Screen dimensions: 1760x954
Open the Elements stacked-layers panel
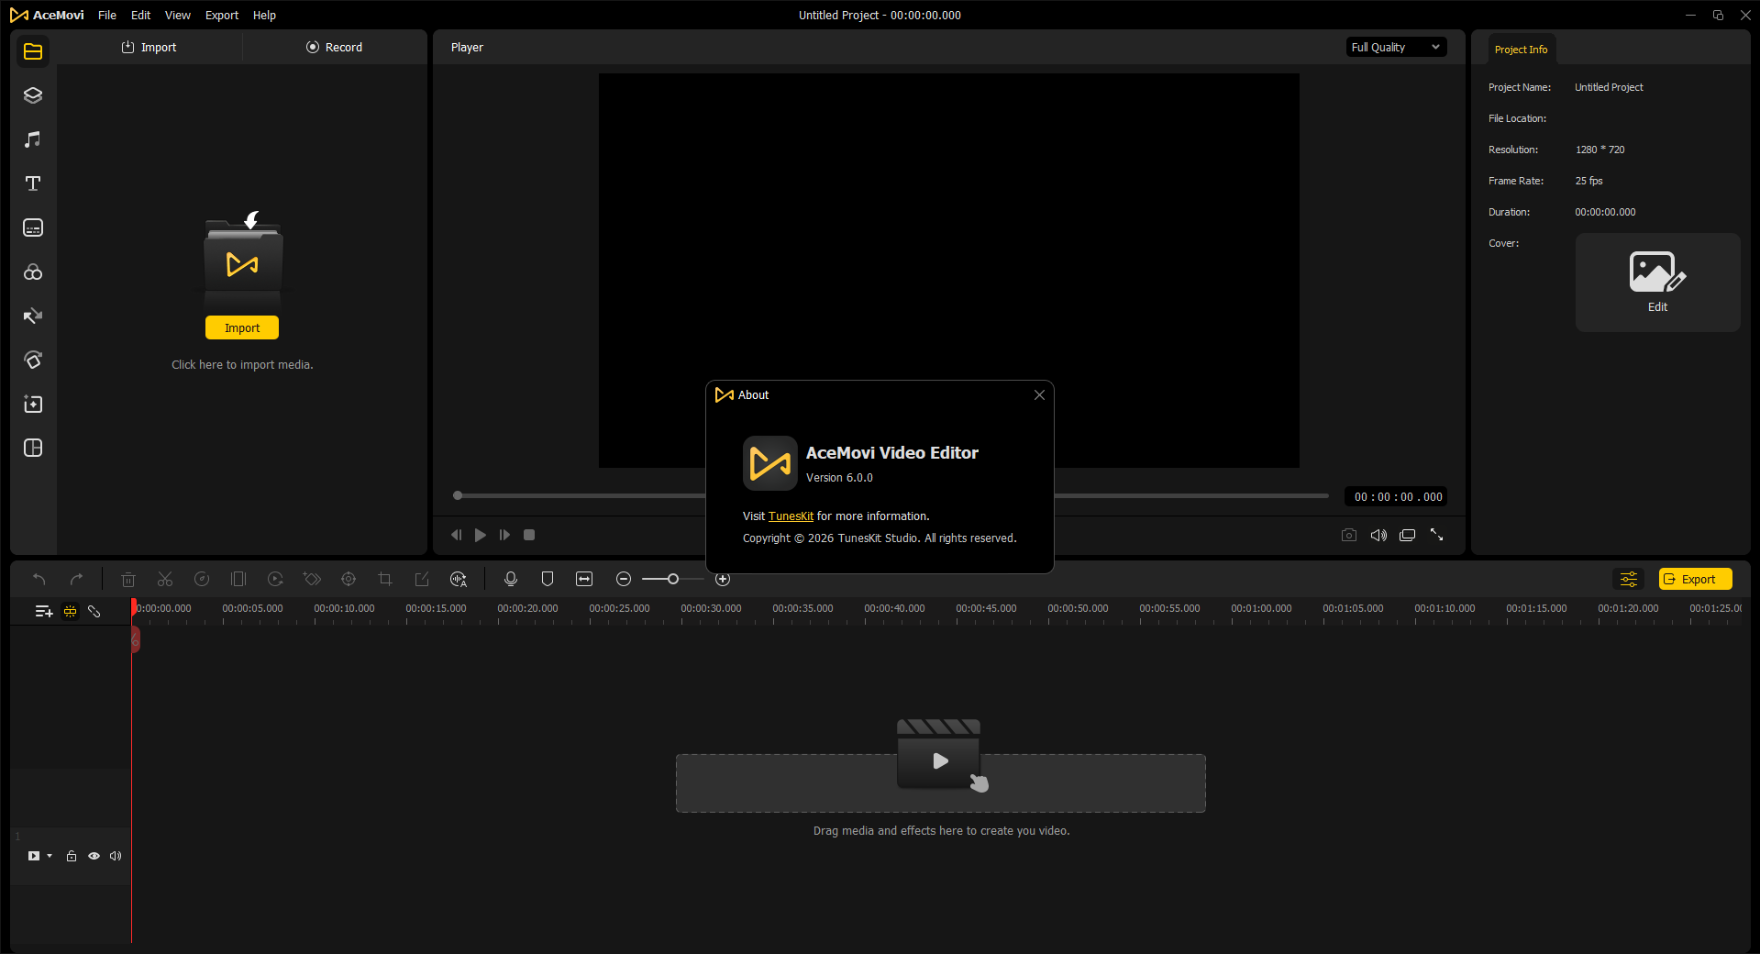[33, 95]
